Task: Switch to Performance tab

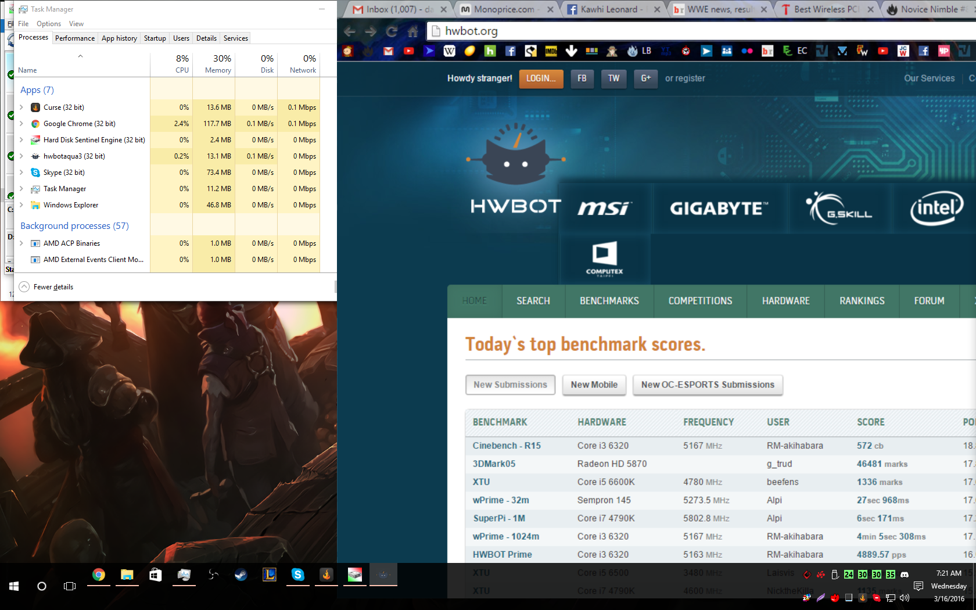Action: pyautogui.click(x=75, y=38)
